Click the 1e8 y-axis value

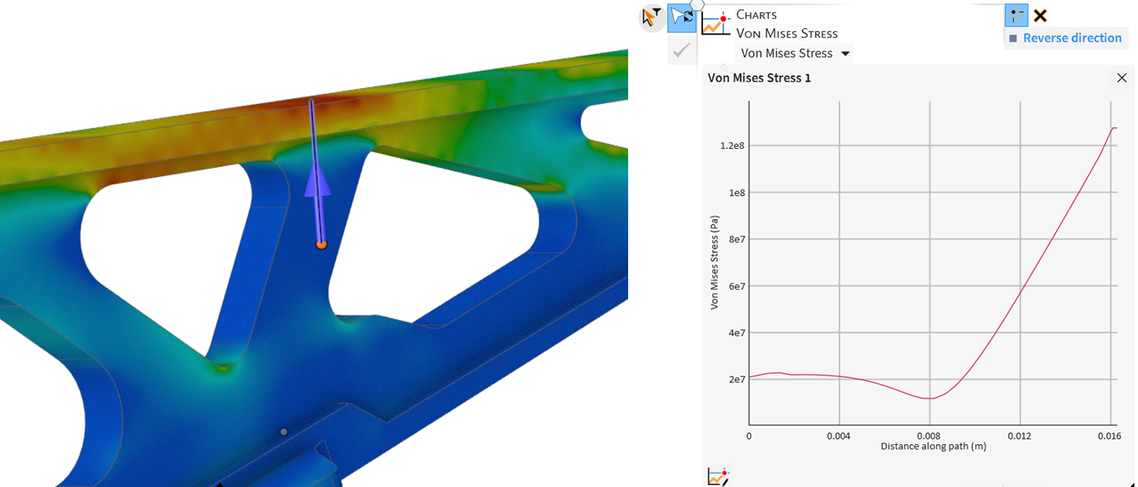click(x=737, y=192)
